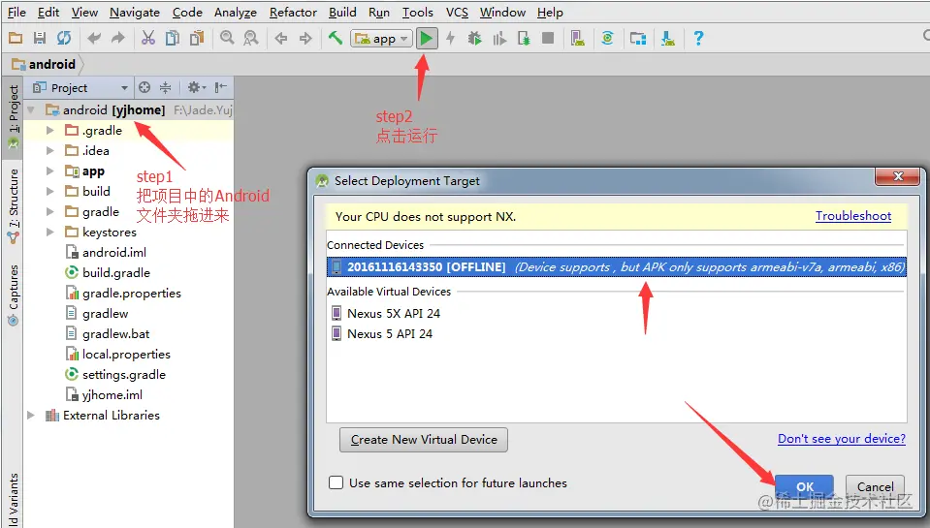The image size is (930, 528).
Task: Click the Replace toolbar icon
Action: tap(251, 39)
